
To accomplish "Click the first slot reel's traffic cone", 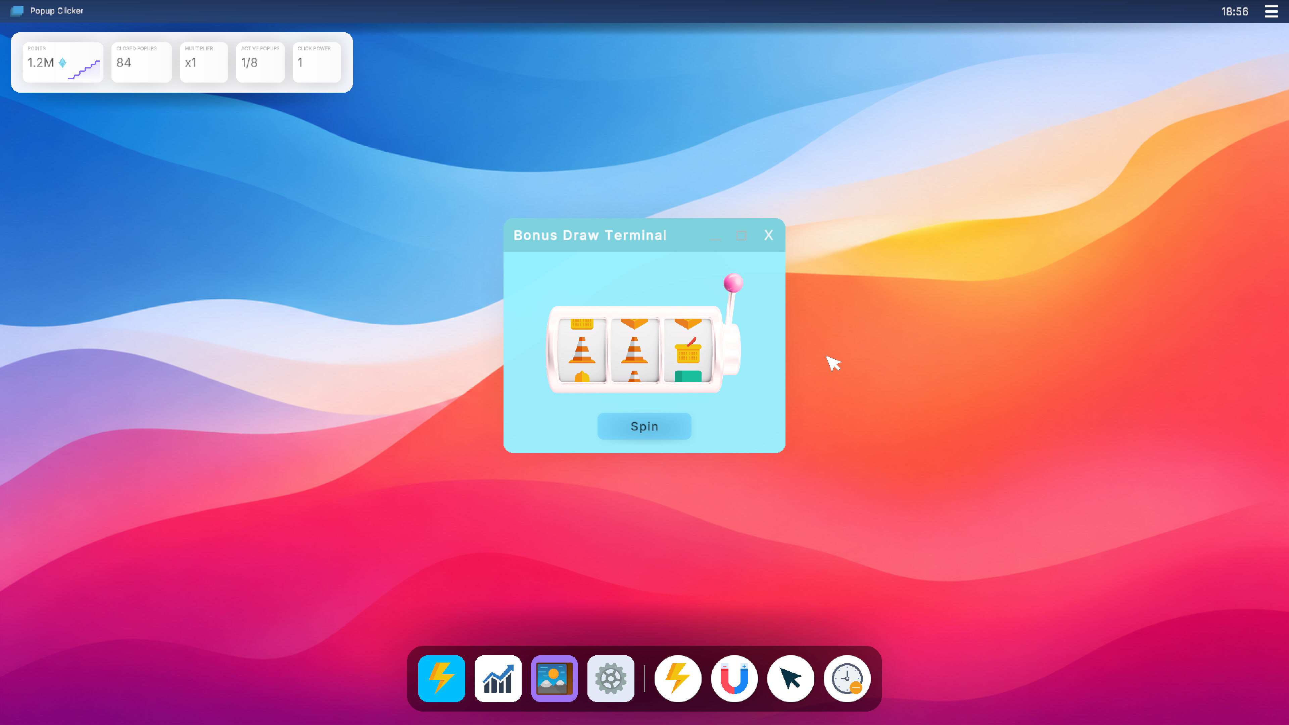I will coord(581,350).
